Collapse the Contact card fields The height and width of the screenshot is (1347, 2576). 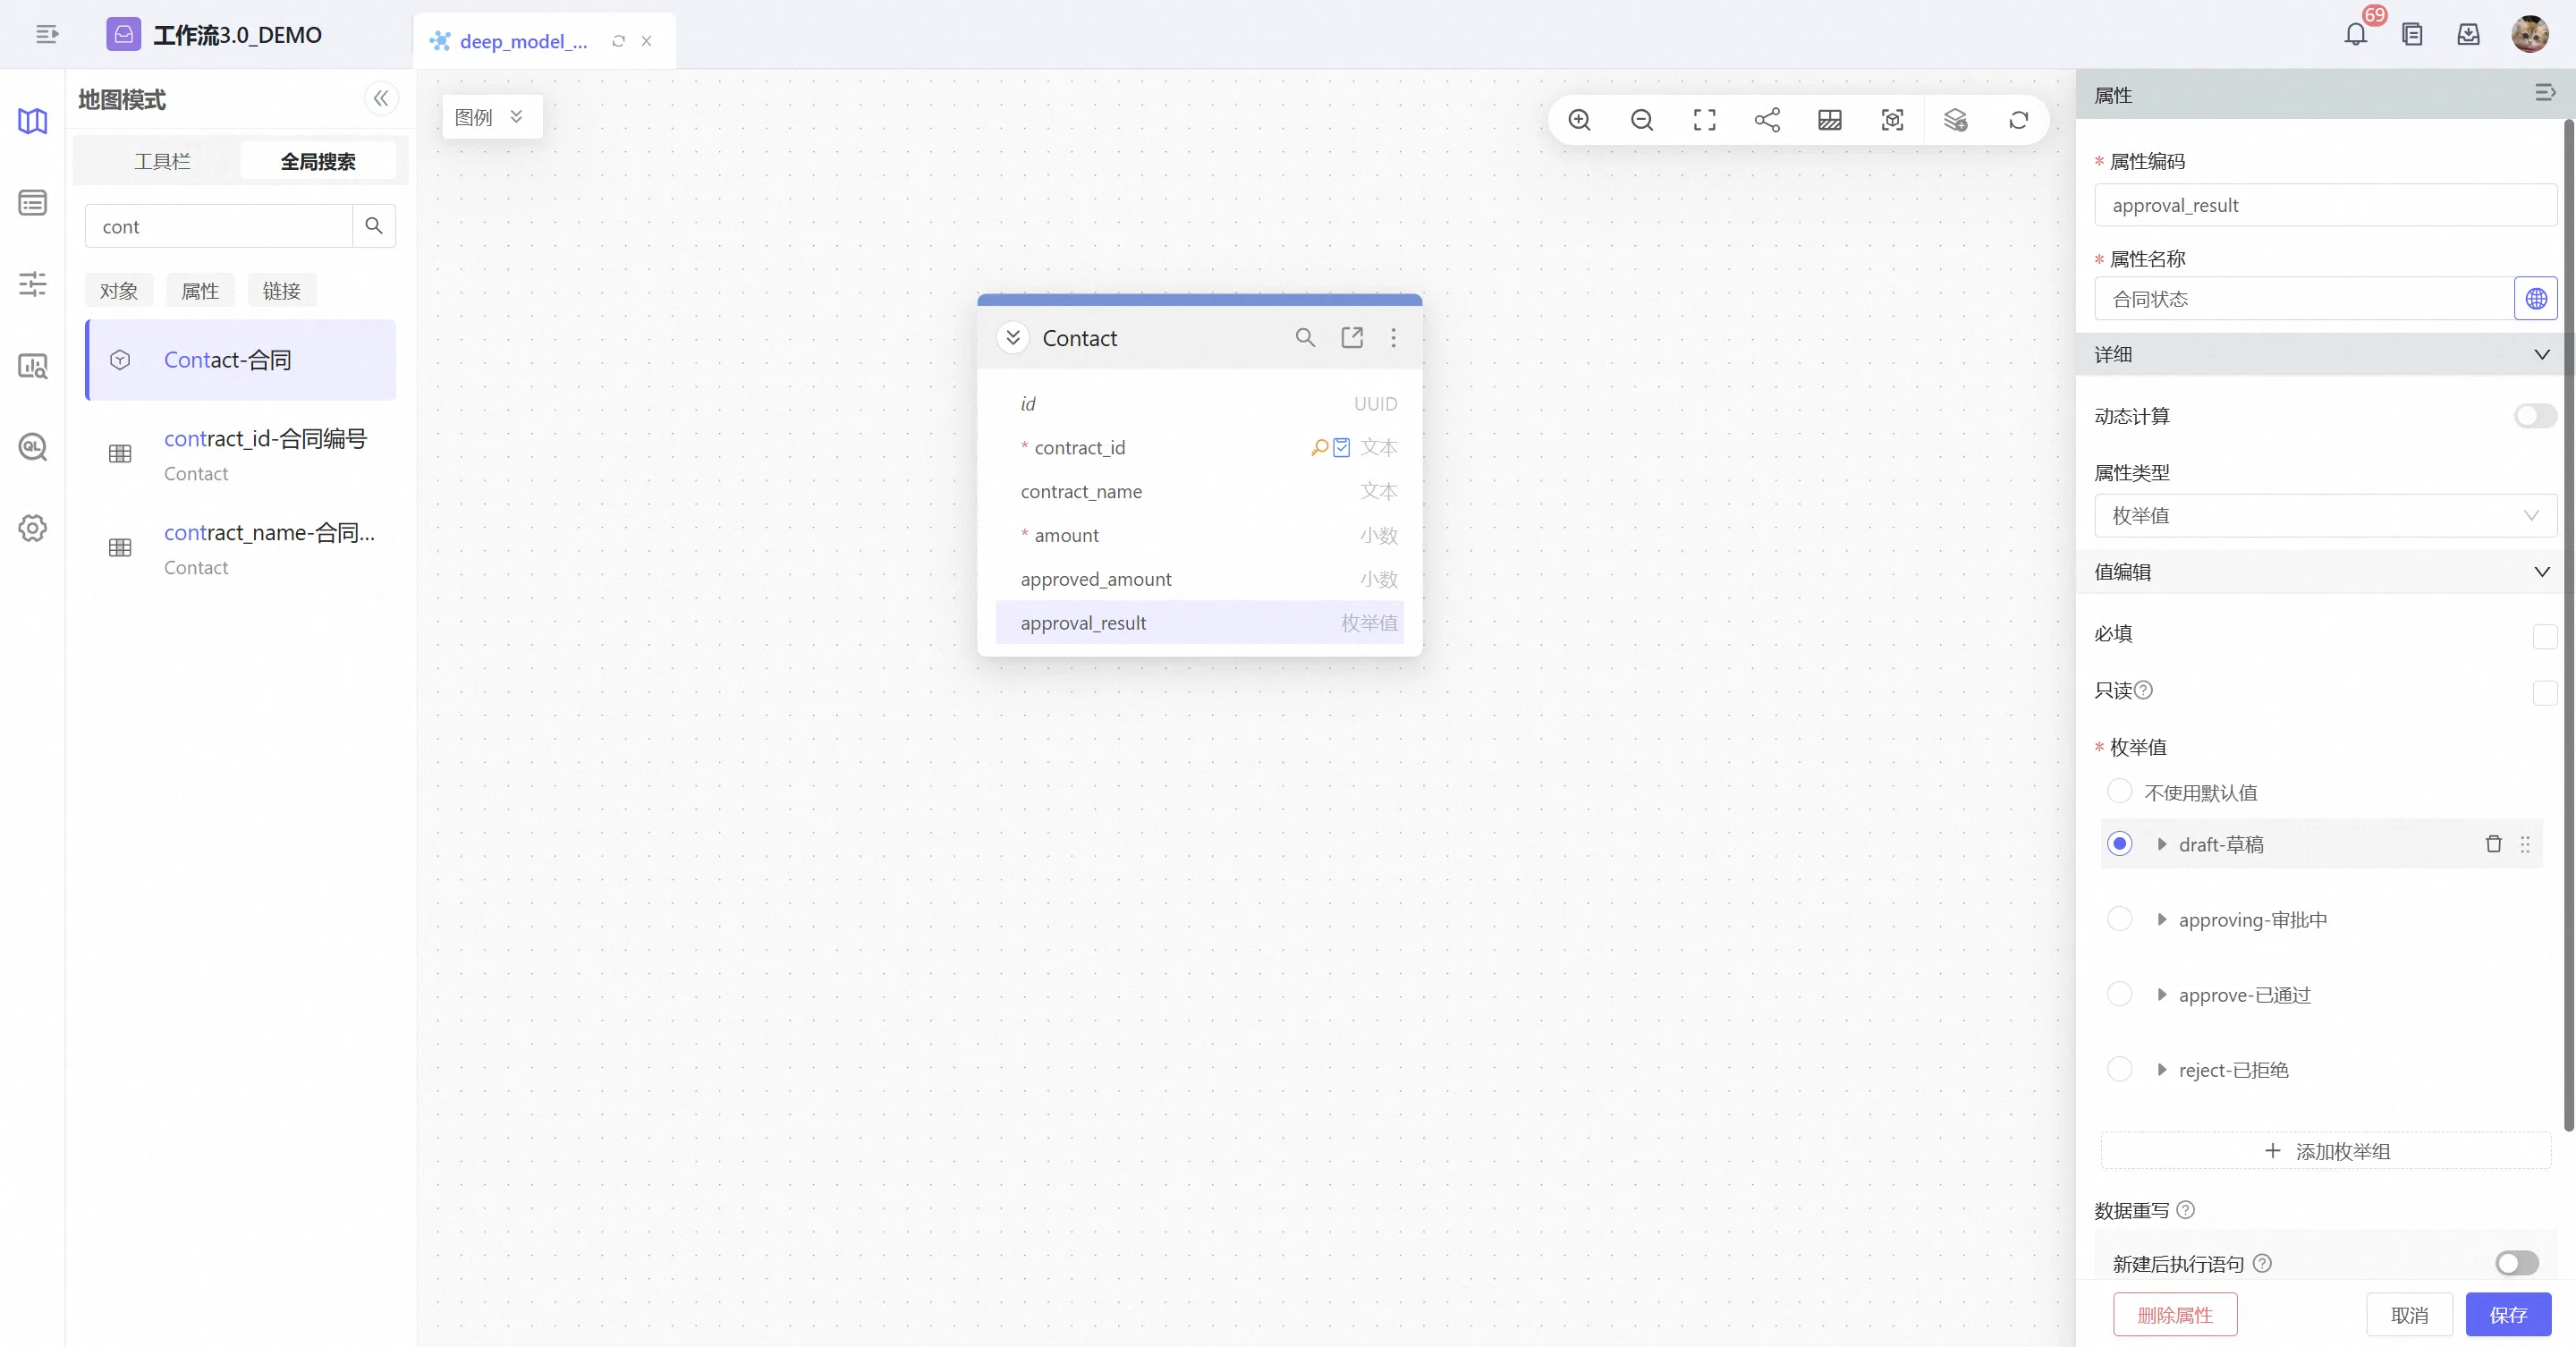click(x=1013, y=338)
